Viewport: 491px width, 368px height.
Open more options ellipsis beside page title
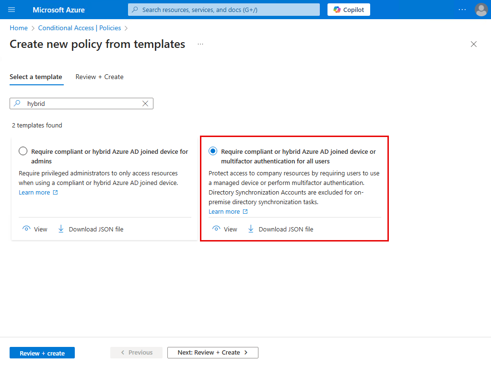pyautogui.click(x=200, y=44)
